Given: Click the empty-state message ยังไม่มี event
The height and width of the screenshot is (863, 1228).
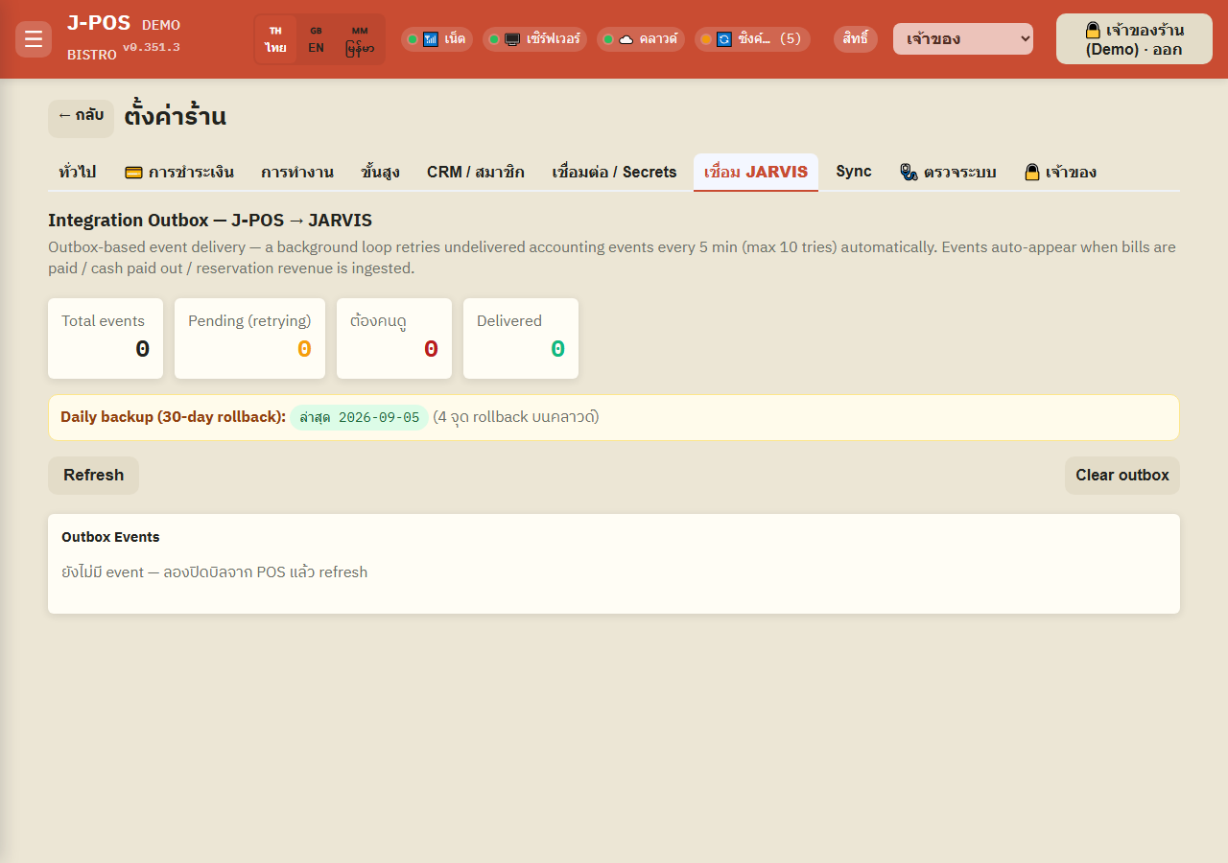Looking at the screenshot, I should pyautogui.click(x=215, y=572).
